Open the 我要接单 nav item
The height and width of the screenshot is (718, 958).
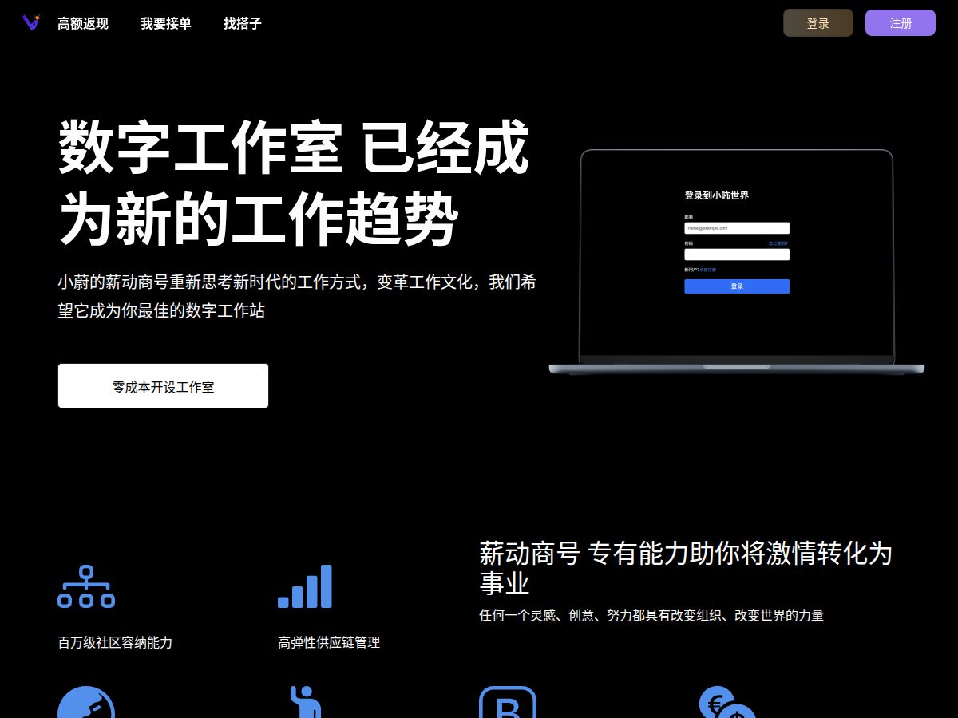pyautogui.click(x=166, y=23)
